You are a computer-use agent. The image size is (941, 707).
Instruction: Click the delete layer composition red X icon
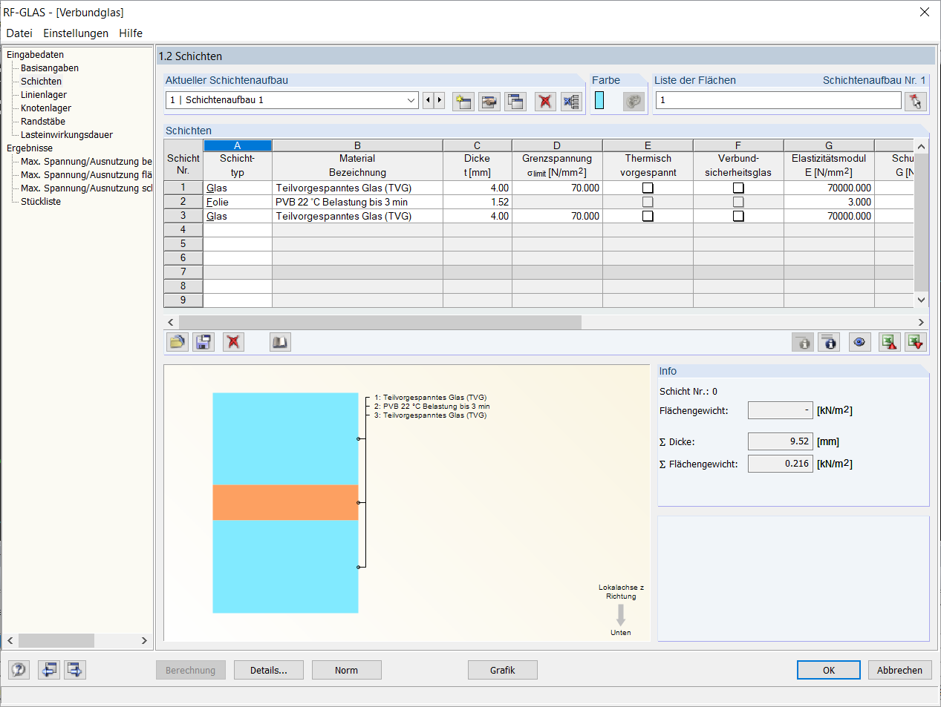(545, 101)
